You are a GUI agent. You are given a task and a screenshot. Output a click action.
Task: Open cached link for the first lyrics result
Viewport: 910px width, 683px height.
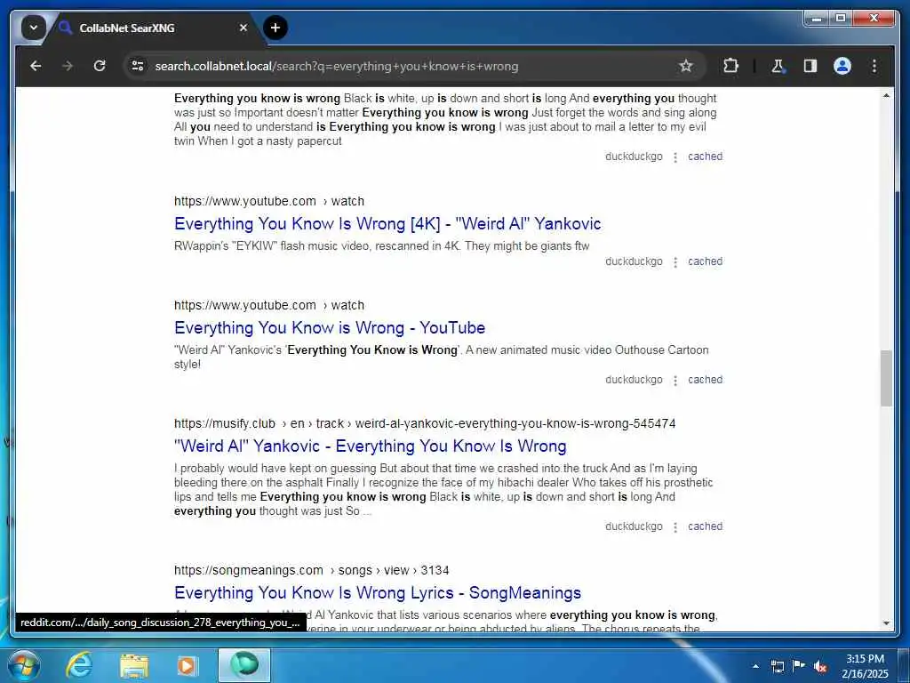click(x=705, y=157)
